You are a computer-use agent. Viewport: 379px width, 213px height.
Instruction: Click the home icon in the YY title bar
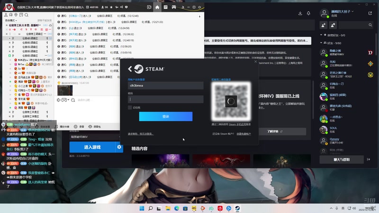click(x=157, y=7)
